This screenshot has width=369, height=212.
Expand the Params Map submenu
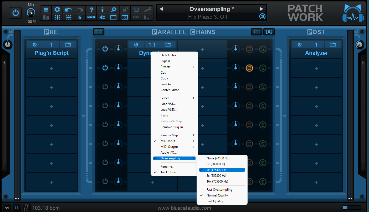point(174,135)
